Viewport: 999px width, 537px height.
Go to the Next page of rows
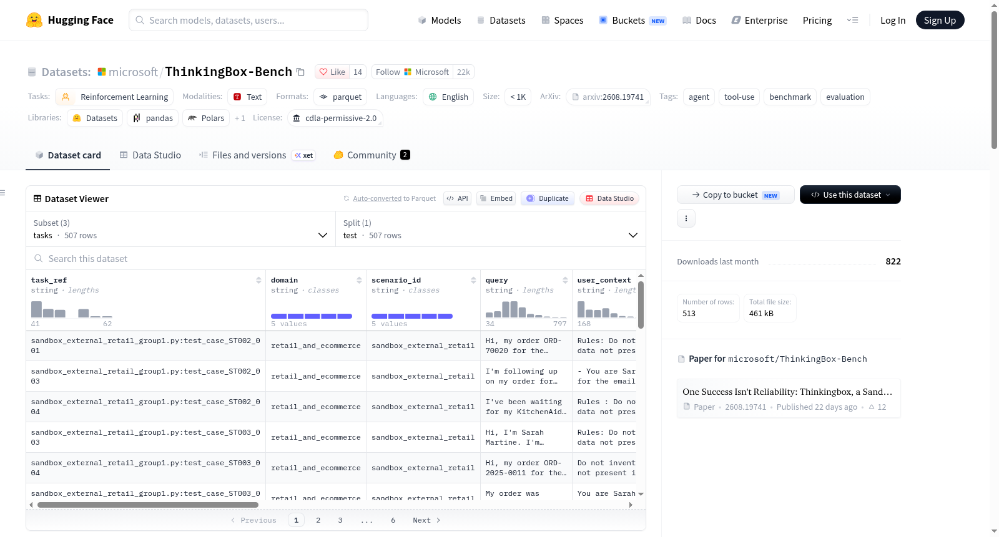tap(426, 520)
